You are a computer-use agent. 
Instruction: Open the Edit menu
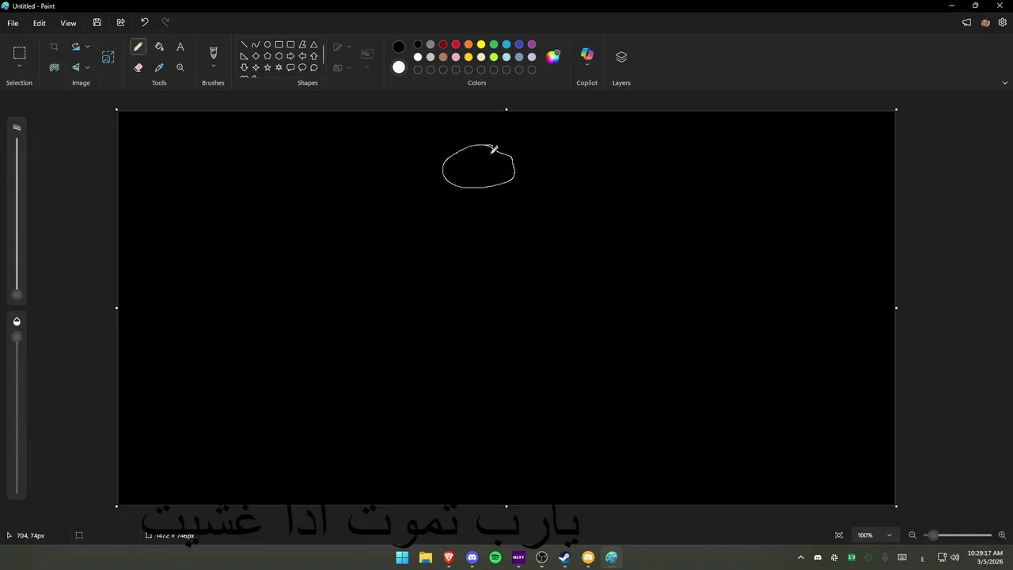(x=39, y=23)
